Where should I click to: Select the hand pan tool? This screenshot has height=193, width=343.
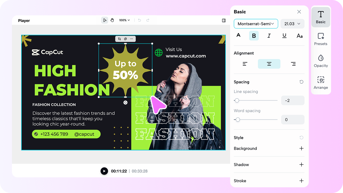112,20
